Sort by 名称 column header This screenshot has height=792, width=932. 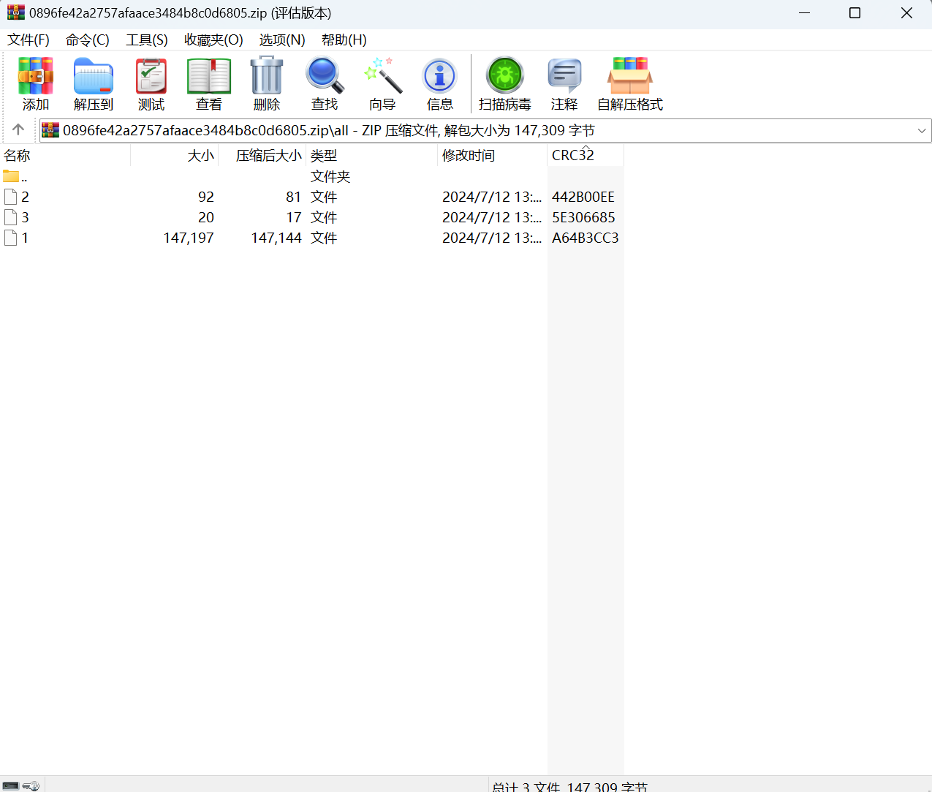tap(65, 155)
